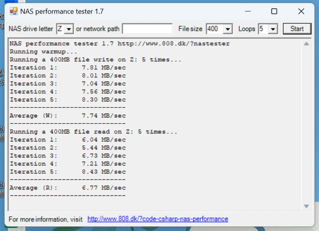Close the NAS performance tester window
Screen dimensions: 319x231
301,11
